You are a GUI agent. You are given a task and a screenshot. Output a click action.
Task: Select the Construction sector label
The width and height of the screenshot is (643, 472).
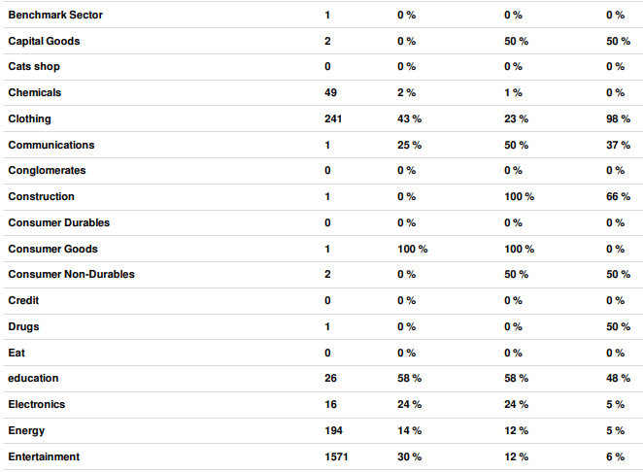41,197
